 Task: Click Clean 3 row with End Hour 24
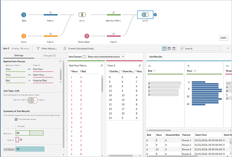[x=124, y=118]
